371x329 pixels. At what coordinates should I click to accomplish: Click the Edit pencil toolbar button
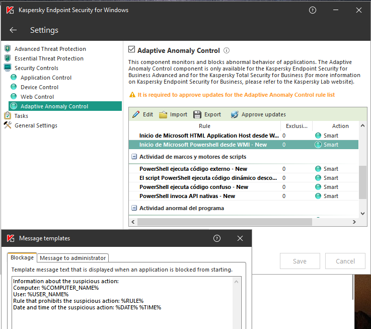[x=142, y=114]
